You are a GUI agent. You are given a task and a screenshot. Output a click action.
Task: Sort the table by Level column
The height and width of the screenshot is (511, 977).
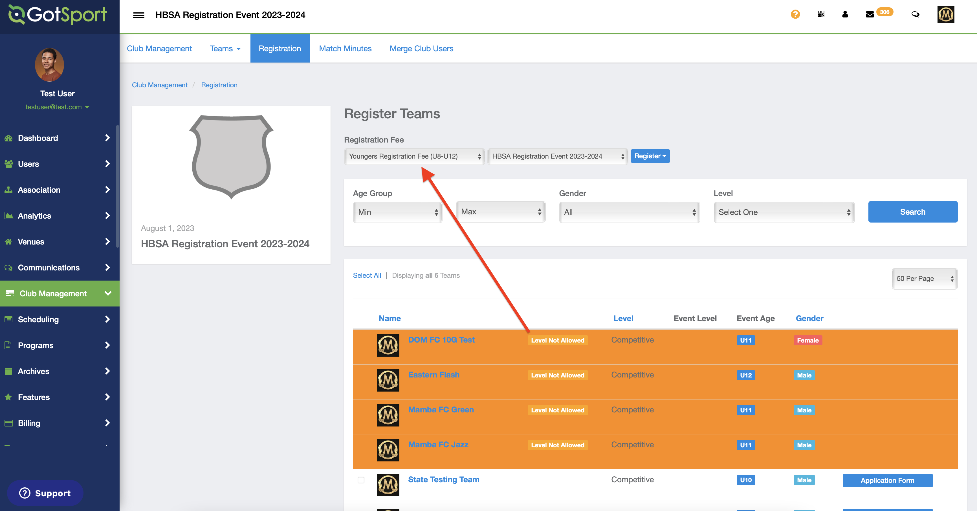click(623, 318)
